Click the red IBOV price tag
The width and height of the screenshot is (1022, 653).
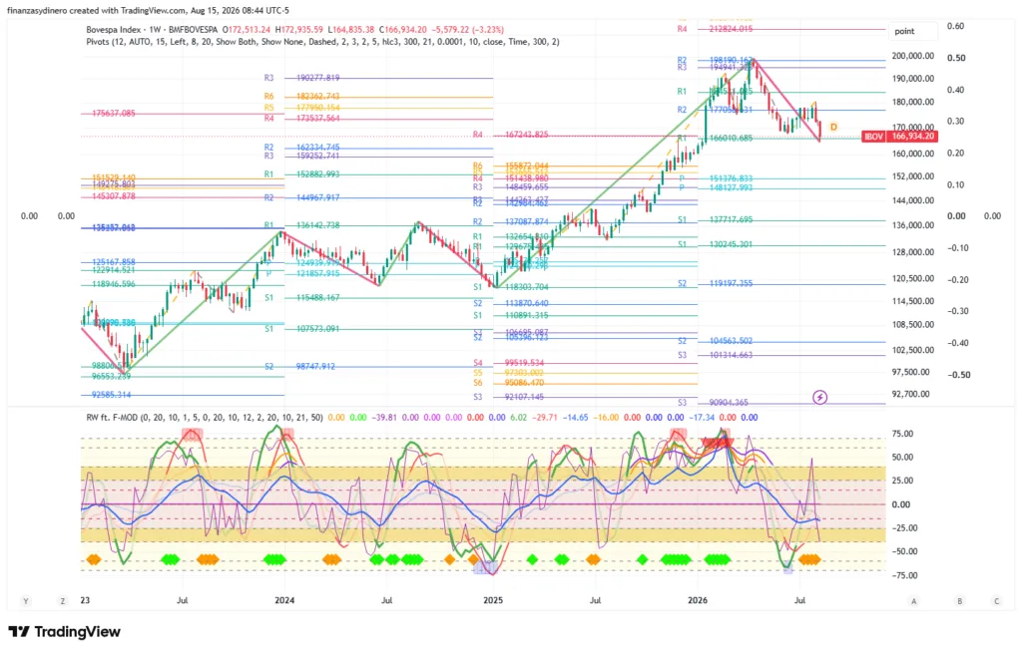click(x=900, y=136)
